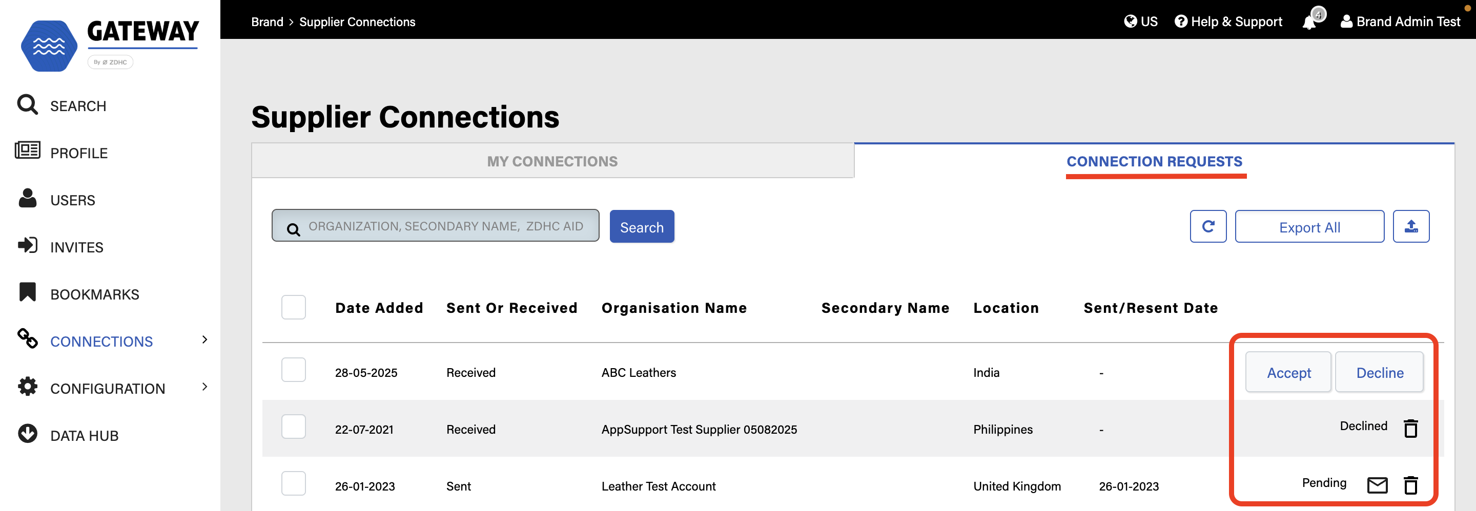Screen dimensions: 1476x511
Task: Refresh the connection requests list
Action: (x=1208, y=226)
